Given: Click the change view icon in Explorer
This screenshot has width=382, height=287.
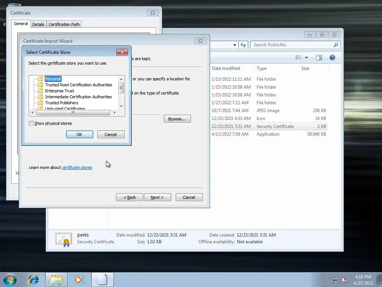Looking at the screenshot, I should point(298,57).
